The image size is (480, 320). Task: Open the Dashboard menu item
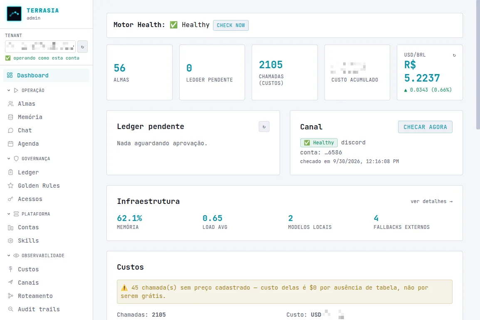click(x=46, y=75)
